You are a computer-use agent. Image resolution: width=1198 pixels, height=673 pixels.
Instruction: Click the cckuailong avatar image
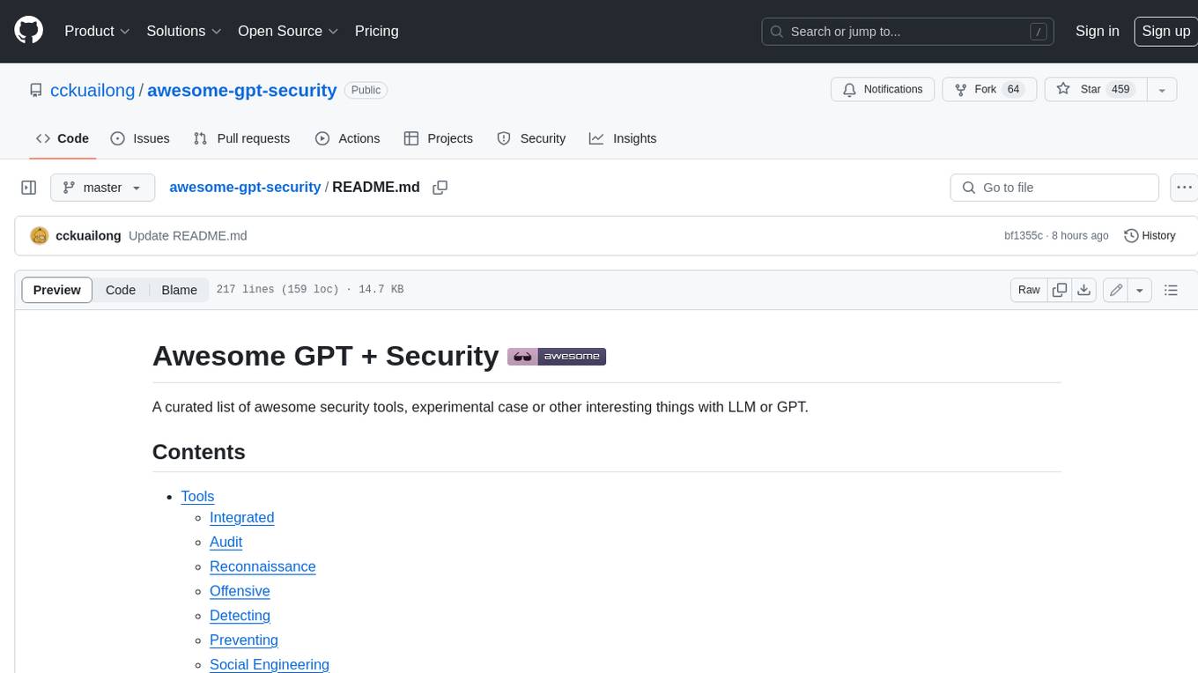(x=39, y=235)
